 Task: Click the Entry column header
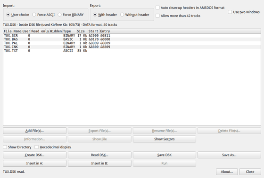click(x=105, y=31)
